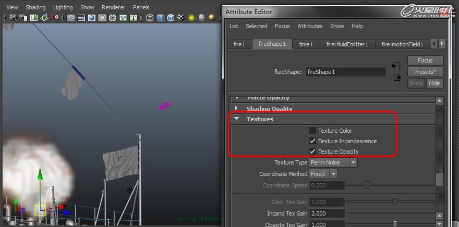Open the Renderer menu
Screen dimensions: 459x227
tap(113, 7)
